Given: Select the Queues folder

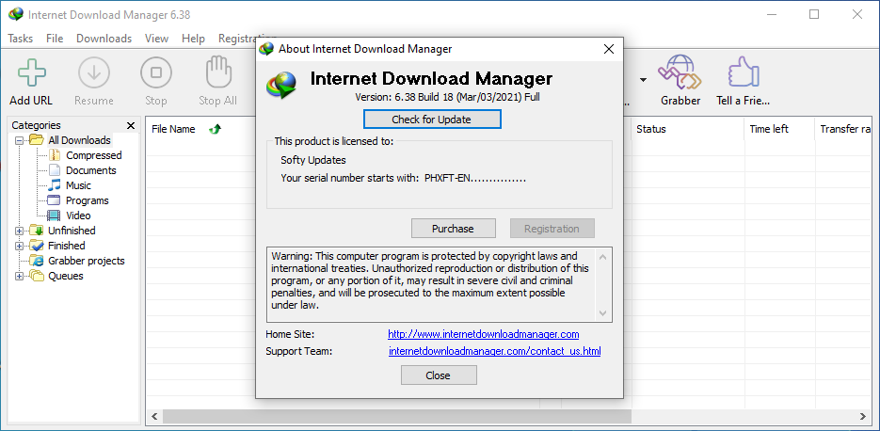Looking at the screenshot, I should click(x=66, y=276).
